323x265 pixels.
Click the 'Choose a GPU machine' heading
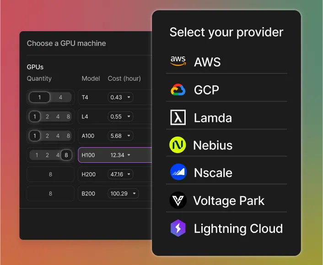point(66,44)
